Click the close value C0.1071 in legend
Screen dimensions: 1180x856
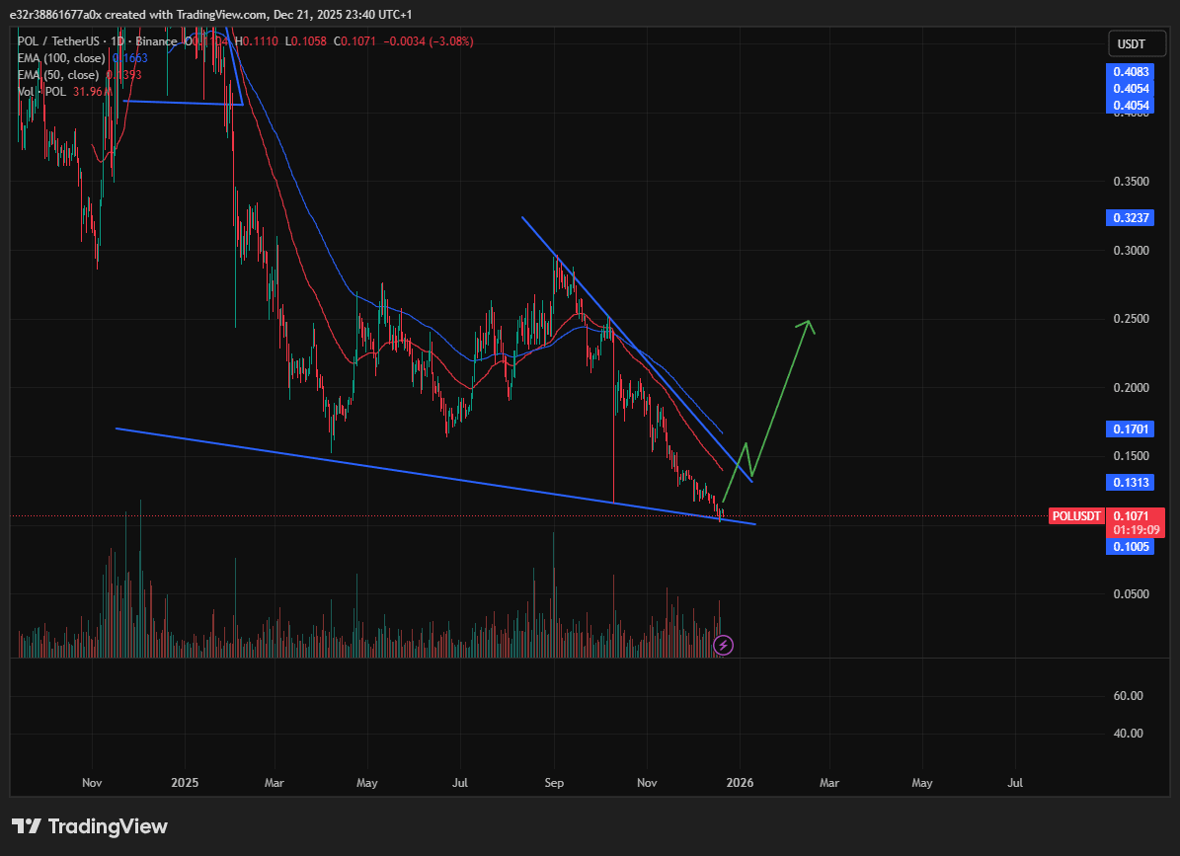[354, 41]
